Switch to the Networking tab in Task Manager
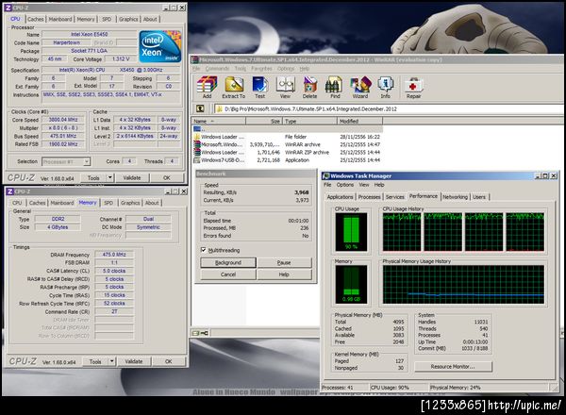The image size is (566, 415). (x=455, y=196)
